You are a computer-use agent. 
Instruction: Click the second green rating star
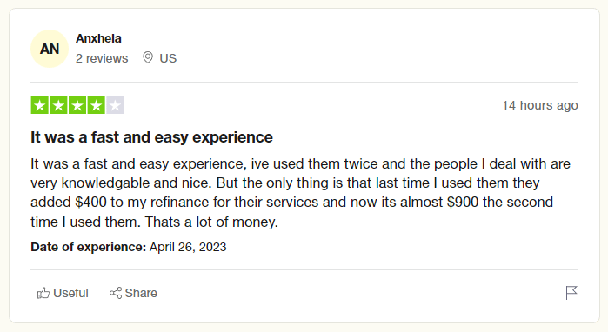(x=58, y=105)
